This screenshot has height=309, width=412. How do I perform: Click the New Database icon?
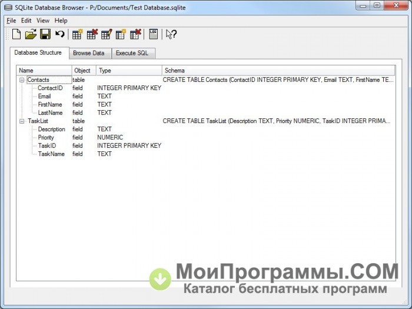point(17,34)
